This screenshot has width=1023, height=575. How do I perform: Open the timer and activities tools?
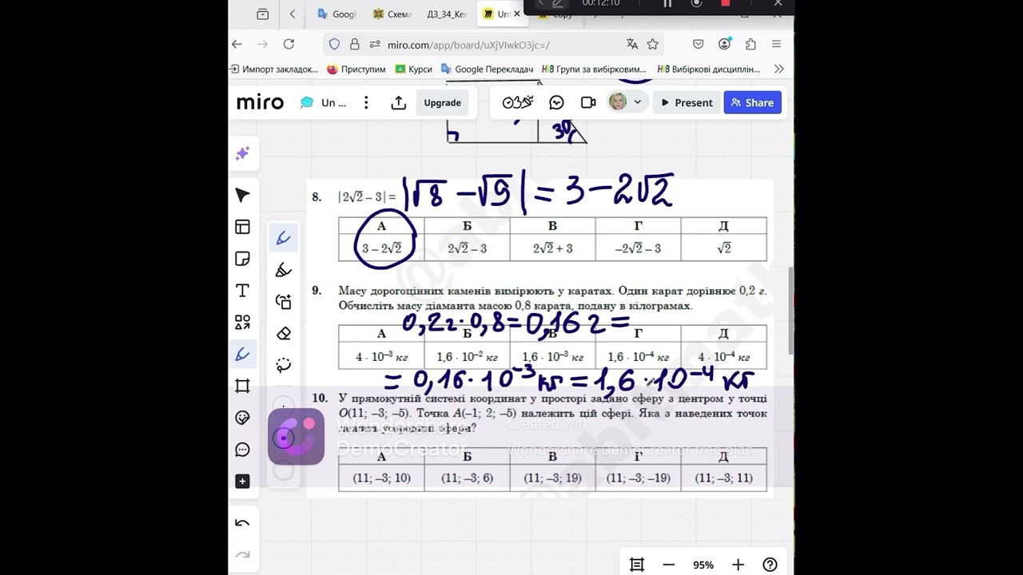[517, 102]
